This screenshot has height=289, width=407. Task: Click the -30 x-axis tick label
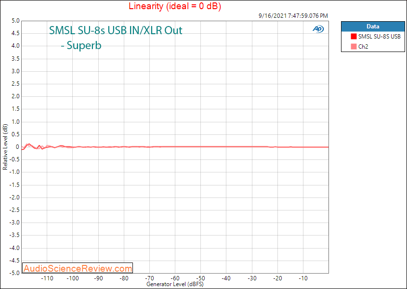tap(252, 278)
